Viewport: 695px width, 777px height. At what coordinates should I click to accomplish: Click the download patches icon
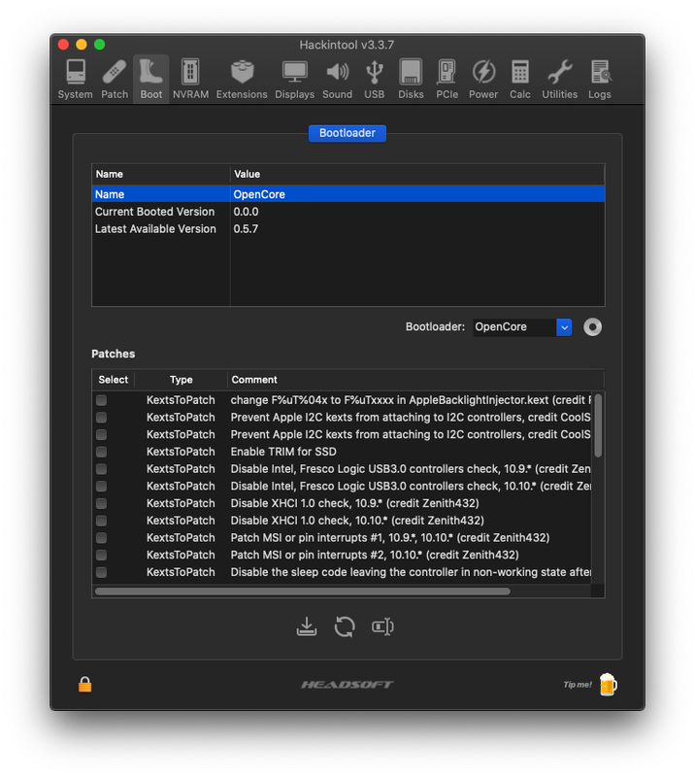(307, 626)
